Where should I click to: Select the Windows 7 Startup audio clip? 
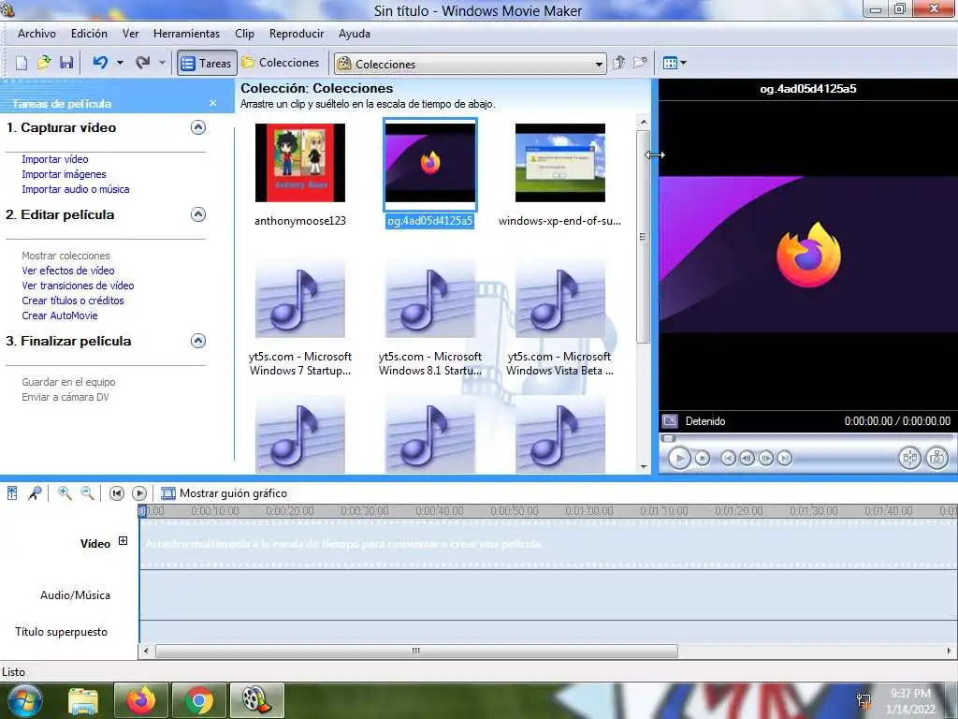click(300, 300)
